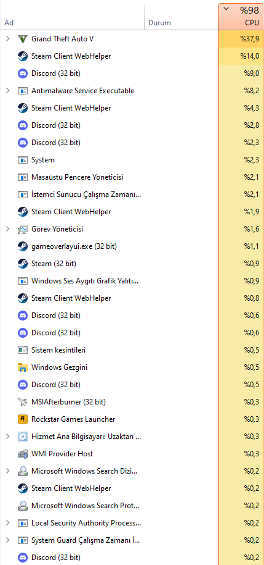The image size is (264, 565).
Task: Expand the System Guard Çalışma Zamanı group
Action: (8, 540)
